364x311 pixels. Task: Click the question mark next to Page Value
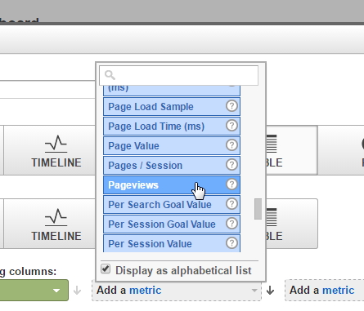click(x=231, y=145)
